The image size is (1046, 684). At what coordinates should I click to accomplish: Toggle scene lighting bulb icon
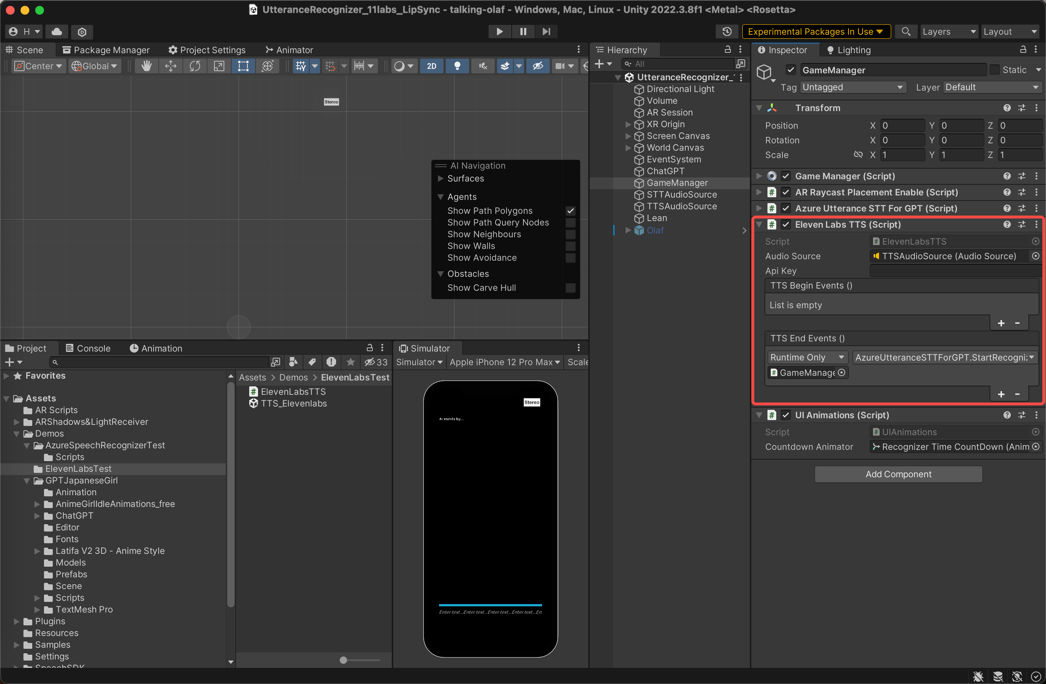[x=457, y=66]
